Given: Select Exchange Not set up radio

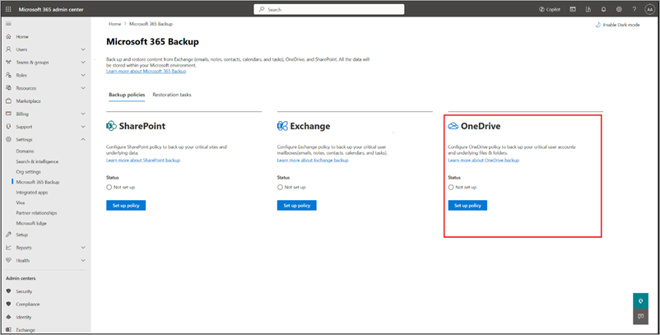Looking at the screenshot, I should click(x=280, y=188).
